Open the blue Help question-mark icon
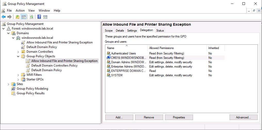The width and height of the screenshot is (262, 130). pos(39,17)
